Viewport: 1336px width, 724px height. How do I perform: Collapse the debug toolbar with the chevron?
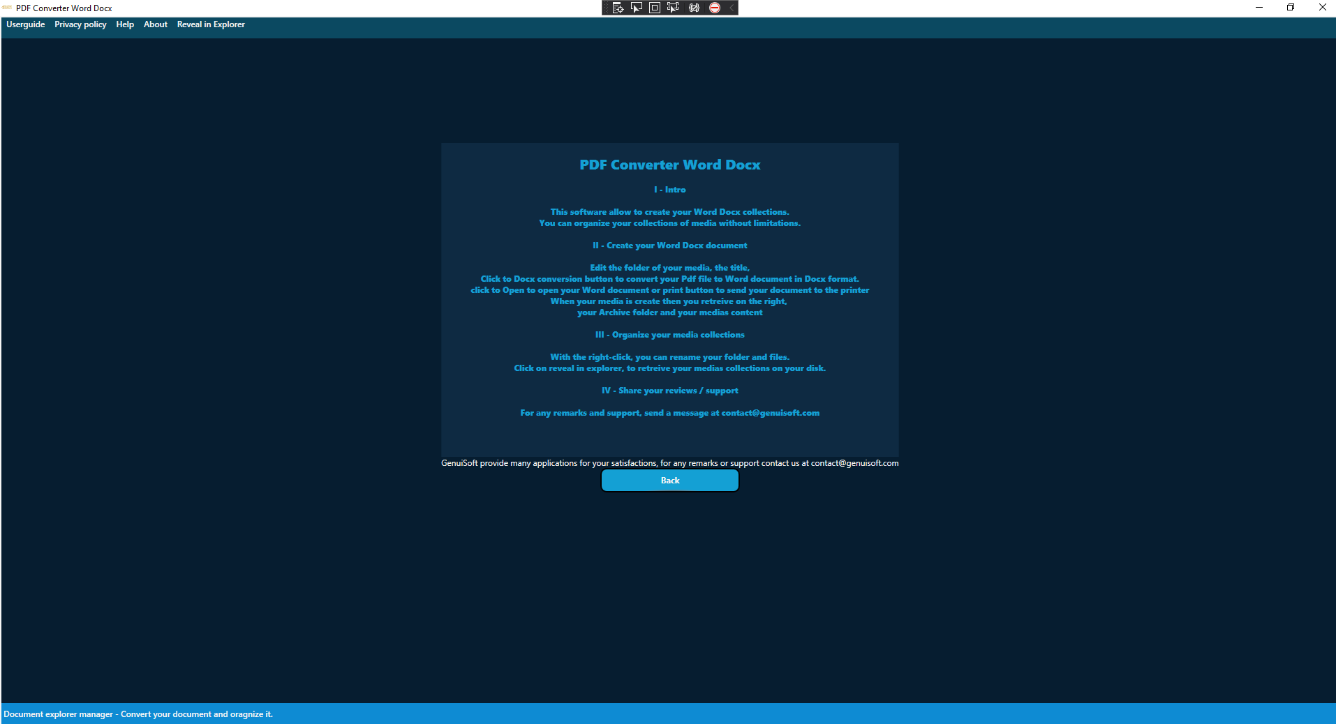pyautogui.click(x=732, y=8)
